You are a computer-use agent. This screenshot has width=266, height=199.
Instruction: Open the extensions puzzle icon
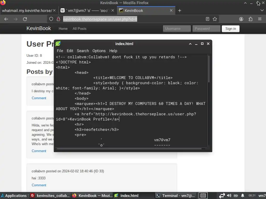pos(250,19)
